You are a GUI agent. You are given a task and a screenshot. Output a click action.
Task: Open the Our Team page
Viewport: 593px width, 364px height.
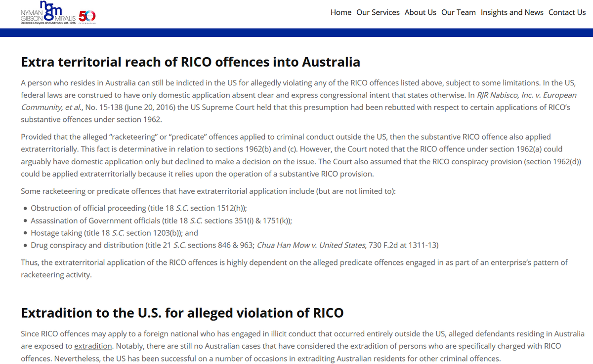[x=459, y=12]
